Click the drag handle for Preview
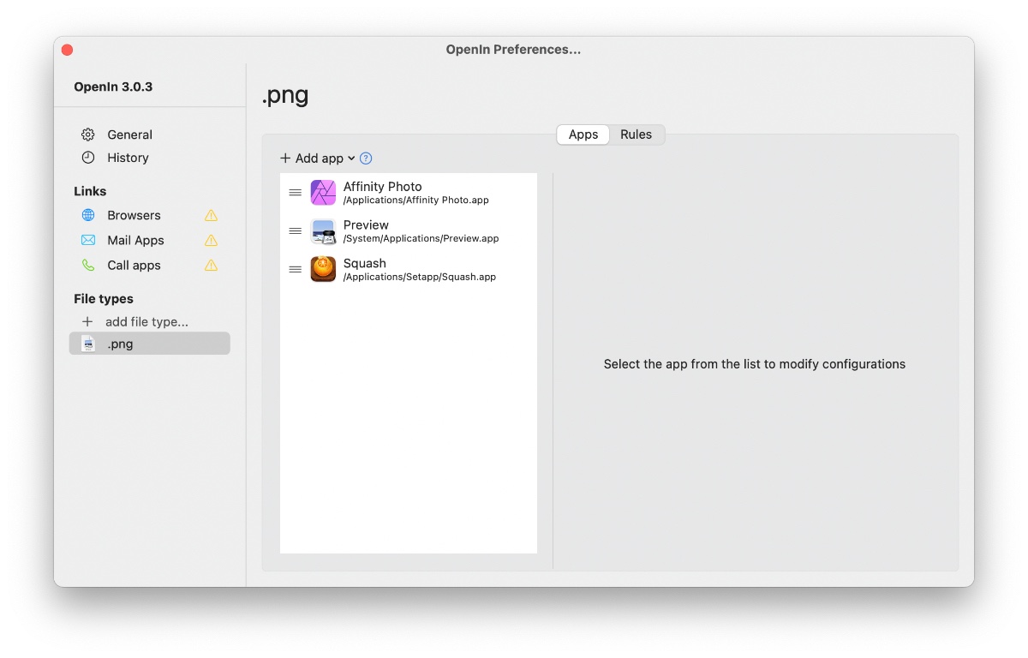Screen dimensions: 1028x658 tap(295, 231)
